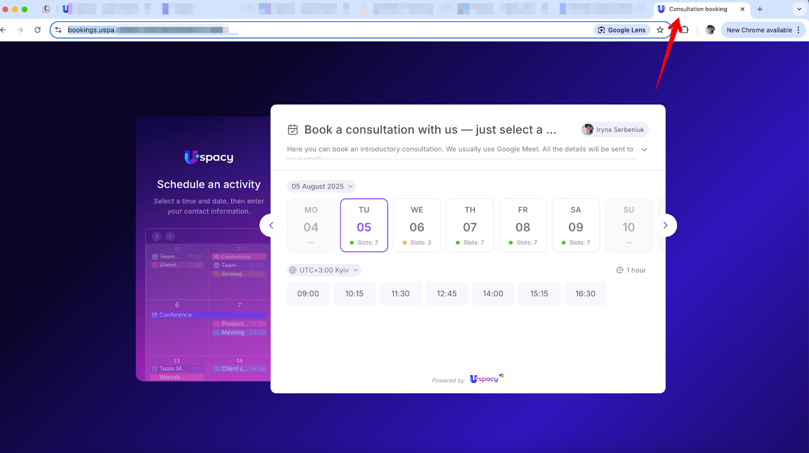Open Google Lens in address bar
Viewport: 809px width, 453px height.
click(x=622, y=30)
